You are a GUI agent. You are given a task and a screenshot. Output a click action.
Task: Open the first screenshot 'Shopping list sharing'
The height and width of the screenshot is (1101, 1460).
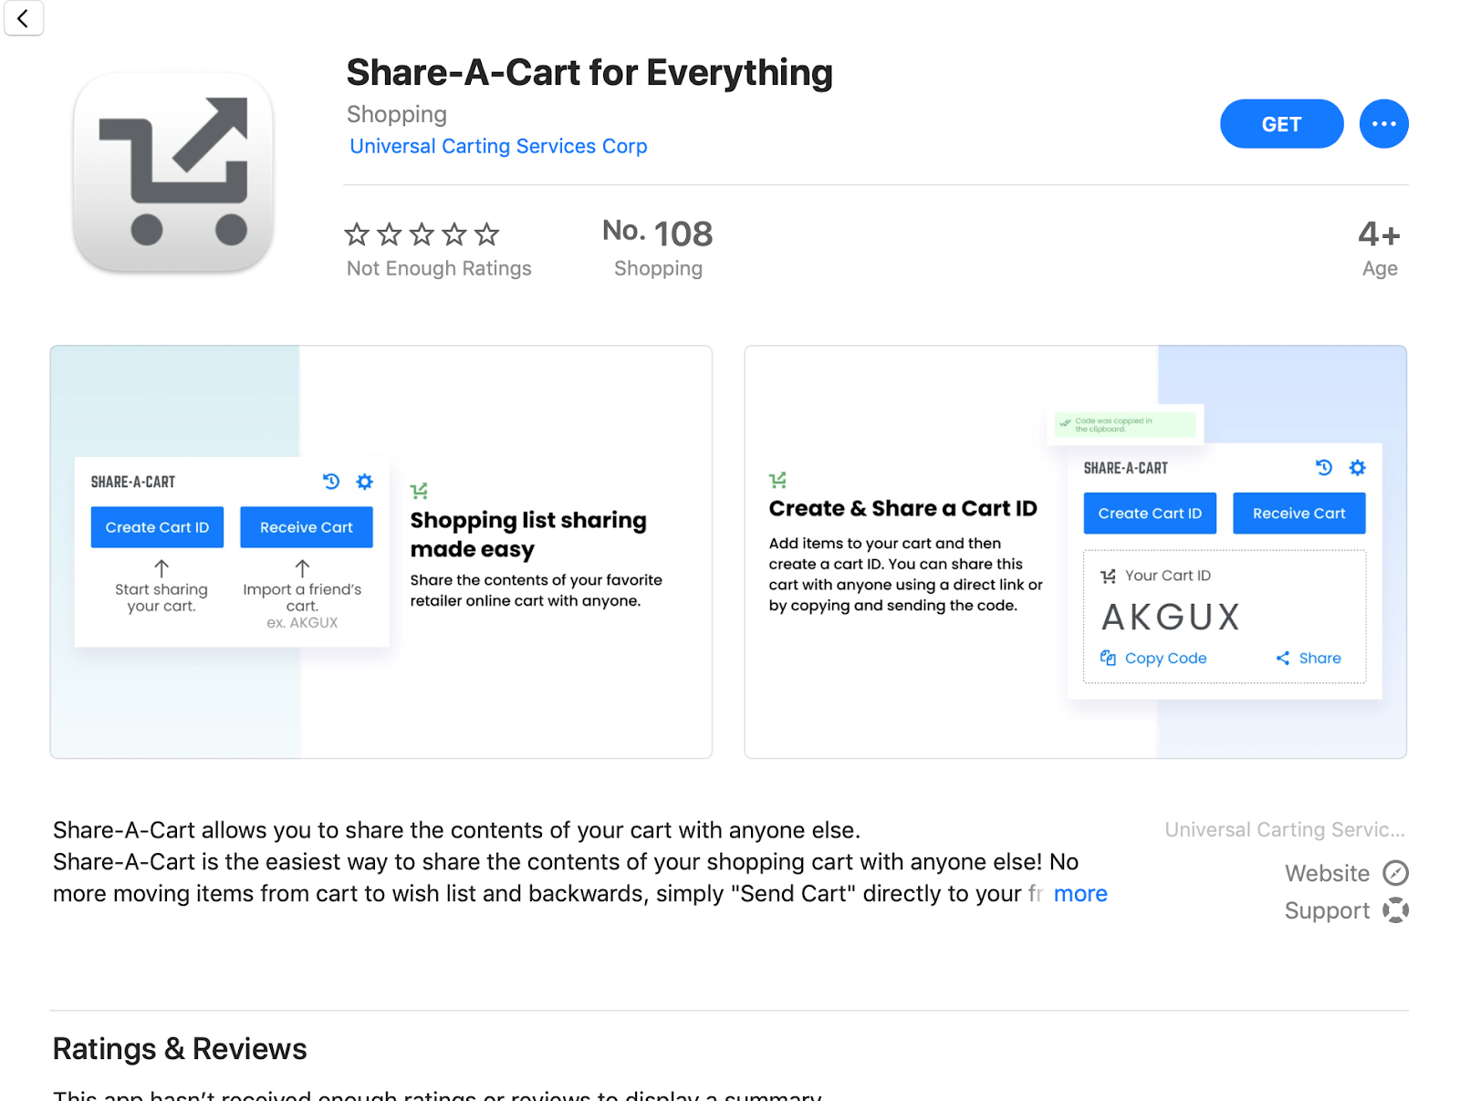coord(381,552)
